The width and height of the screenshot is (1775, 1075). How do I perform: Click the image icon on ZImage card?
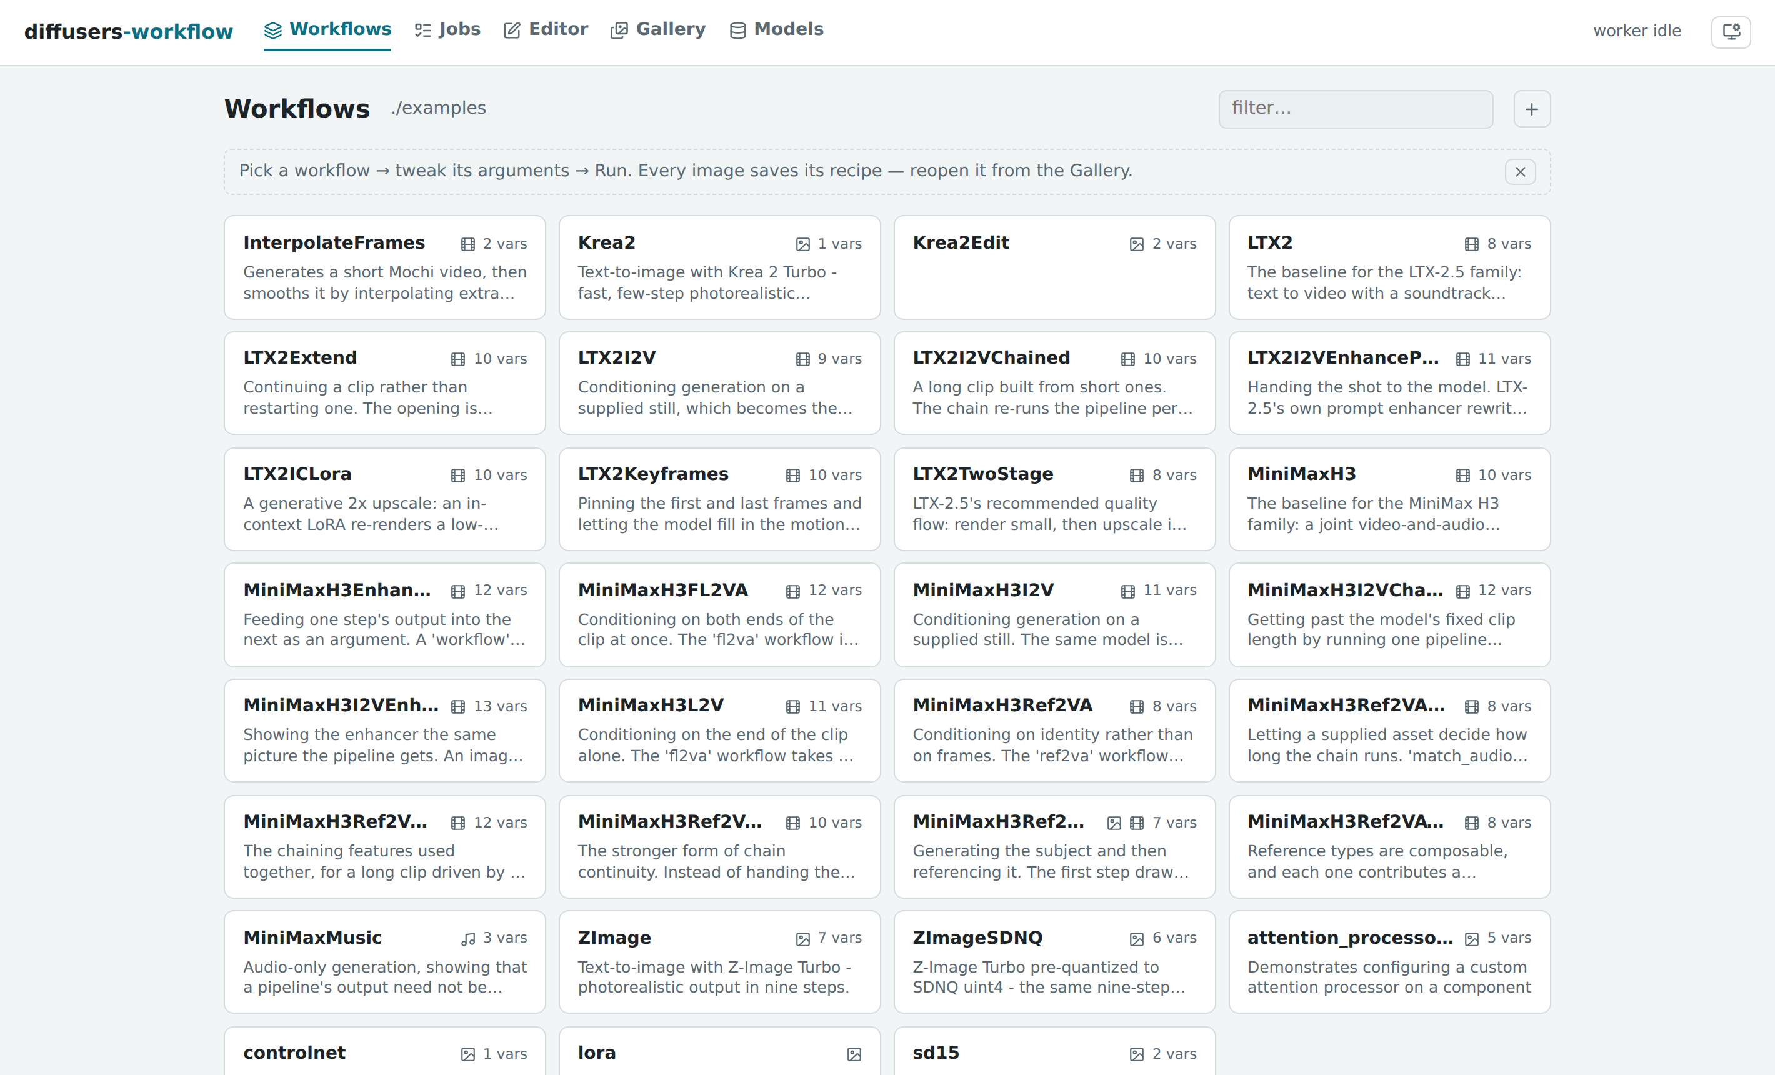pyautogui.click(x=802, y=939)
